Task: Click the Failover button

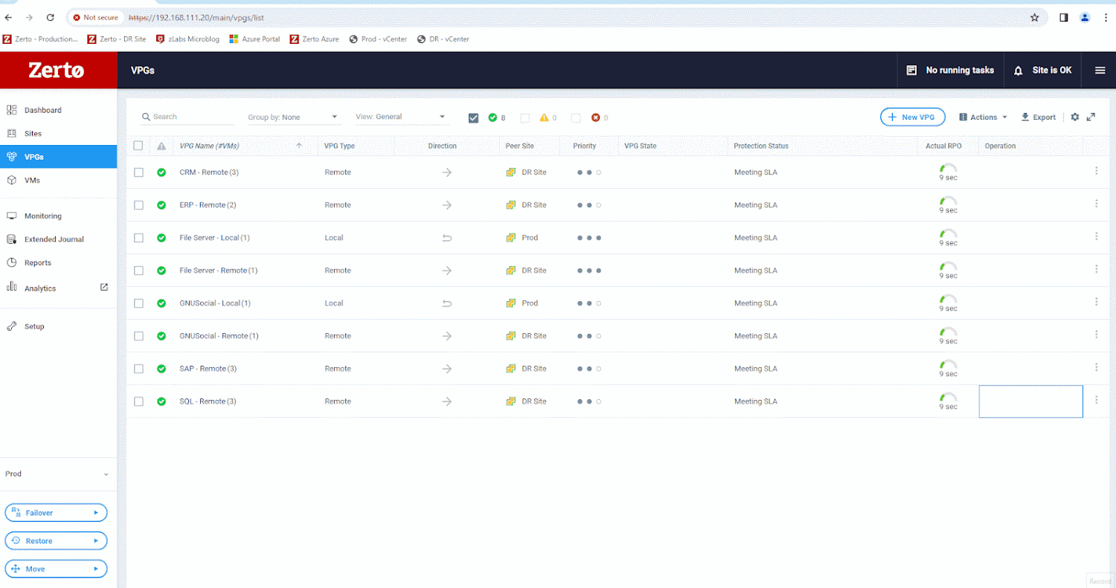Action: 56,513
